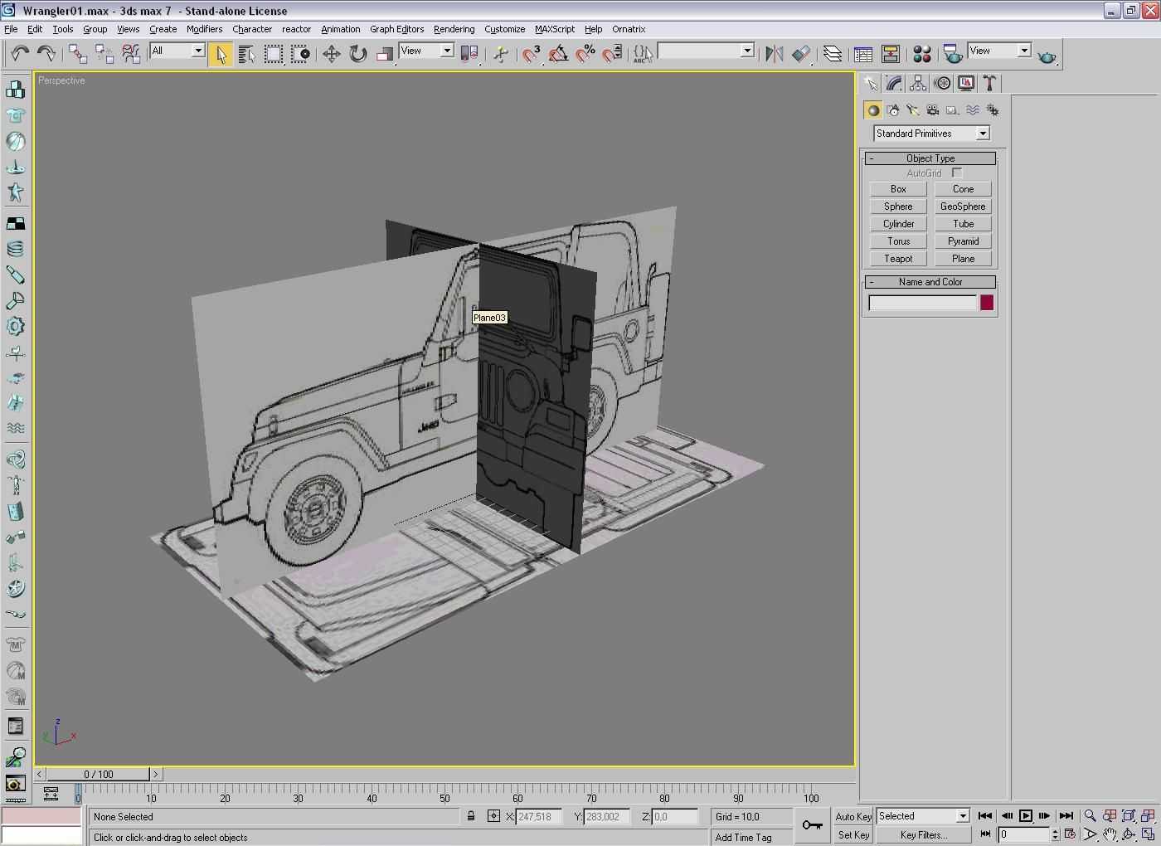This screenshot has height=846, width=1161.
Task: Collapse the Name and Color rollout
Action: pos(930,282)
